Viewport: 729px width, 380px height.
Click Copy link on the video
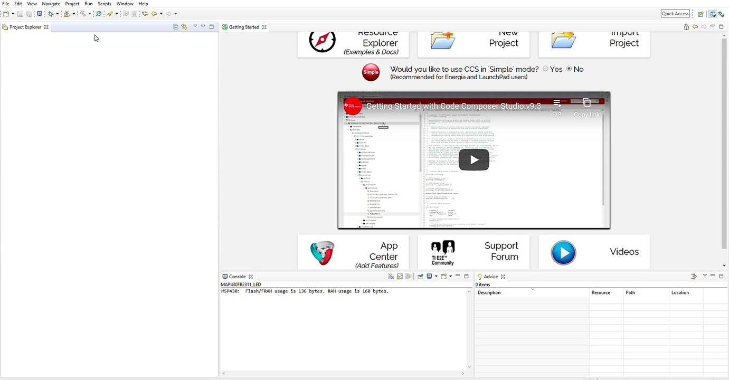586,107
